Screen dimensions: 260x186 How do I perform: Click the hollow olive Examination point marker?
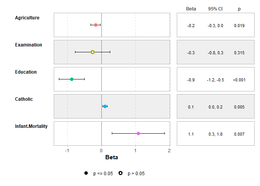(x=92, y=52)
